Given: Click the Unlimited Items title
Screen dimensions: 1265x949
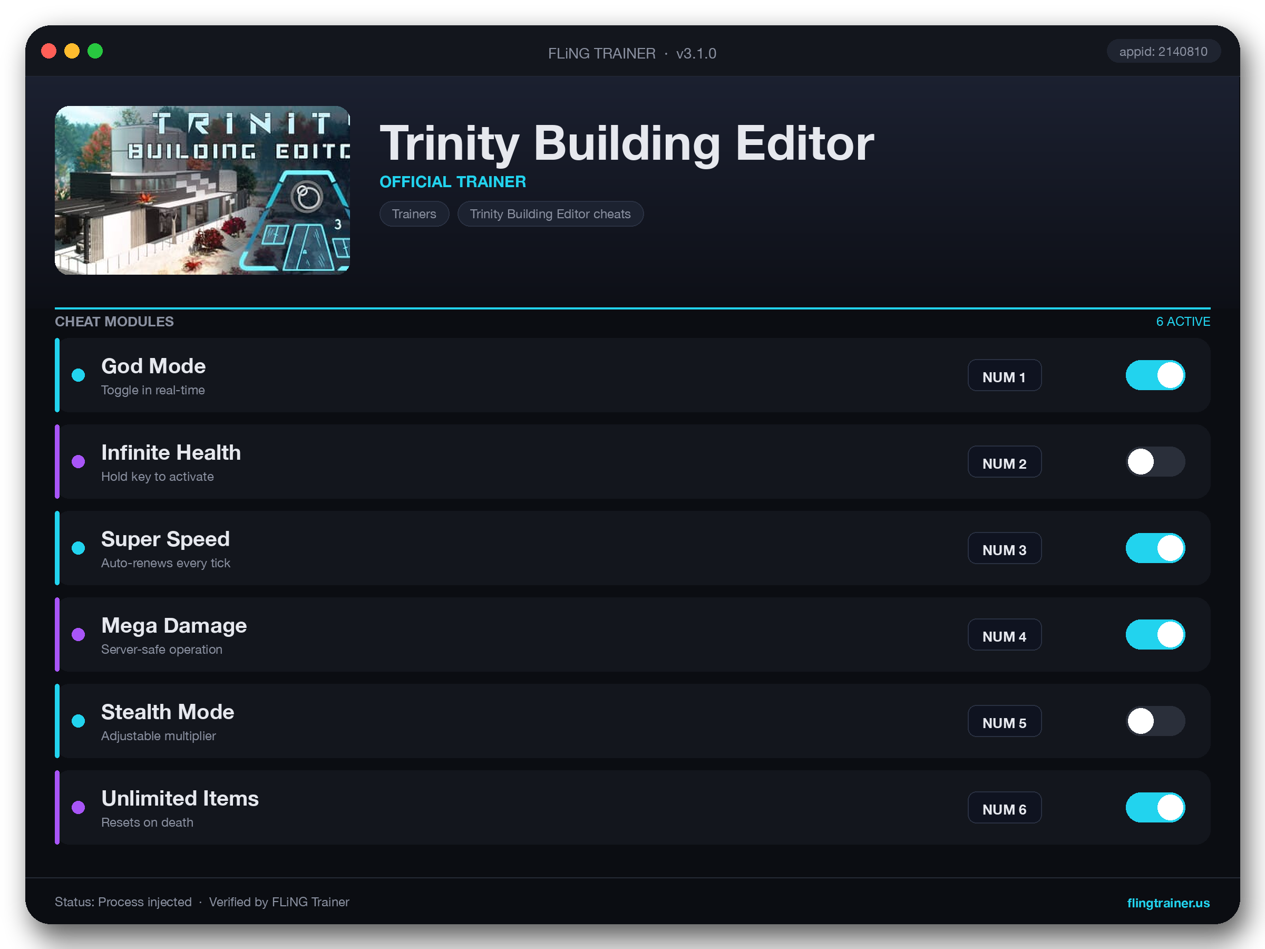Looking at the screenshot, I should [180, 798].
